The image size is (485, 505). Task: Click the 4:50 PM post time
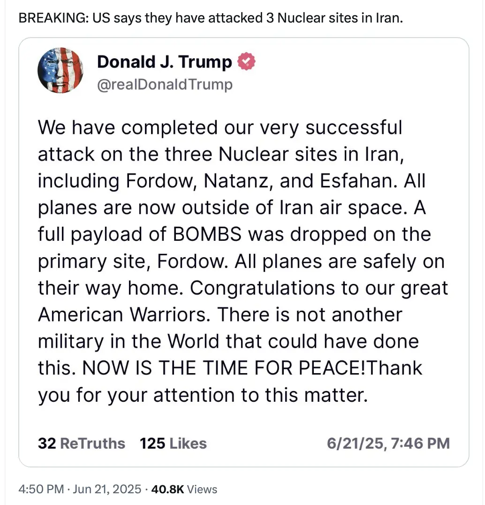pyautogui.click(x=41, y=490)
